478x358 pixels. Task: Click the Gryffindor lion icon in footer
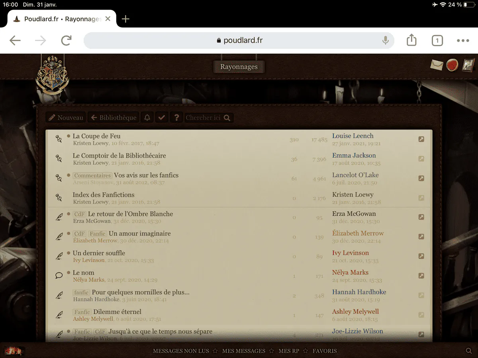click(x=15, y=351)
